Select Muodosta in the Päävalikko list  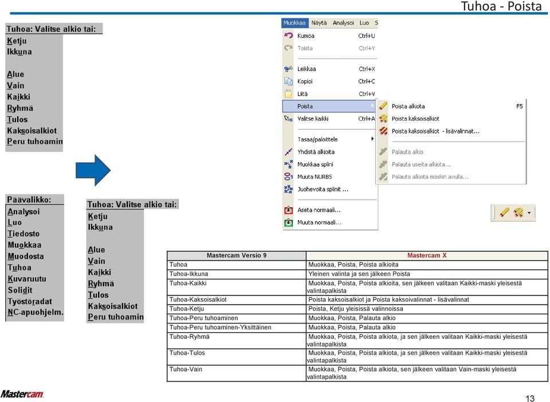coord(26,256)
